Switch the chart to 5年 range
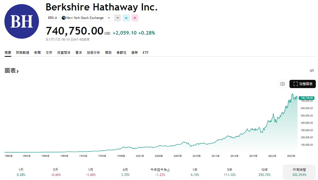The width and height of the screenshot is (318, 180). click(230, 172)
